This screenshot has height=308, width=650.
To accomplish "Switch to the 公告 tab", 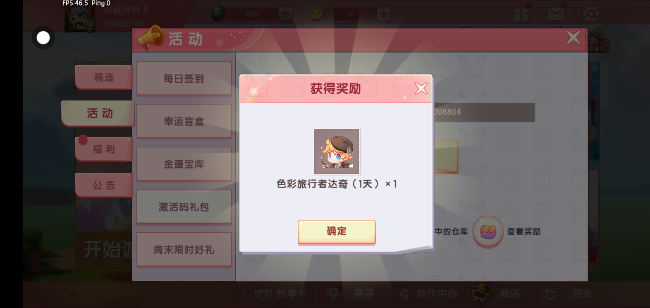I will (104, 185).
